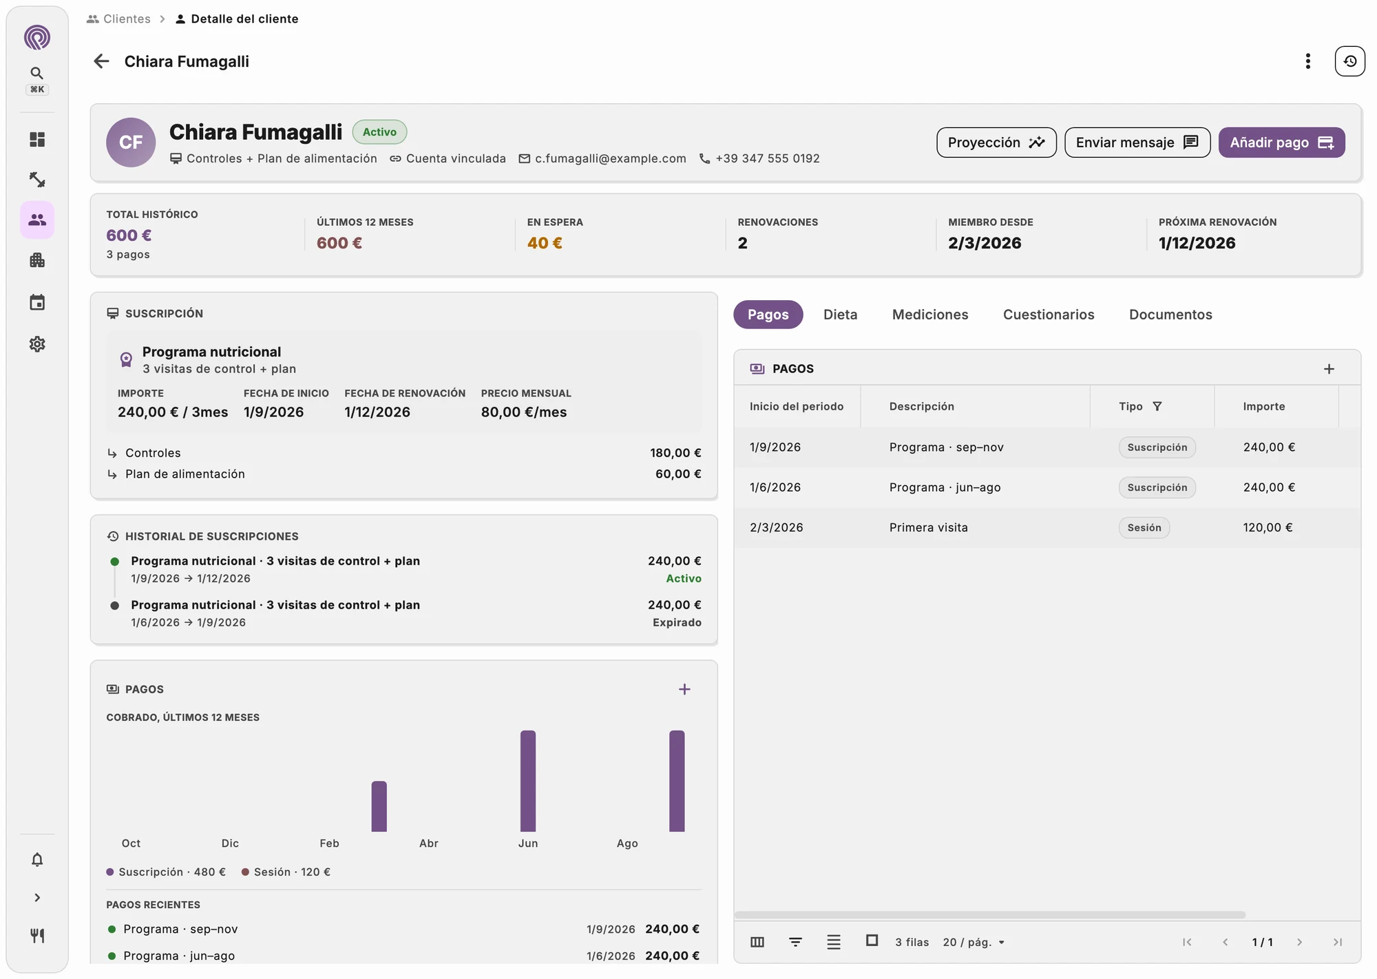This screenshot has height=979, width=1377.
Task: Open the history clock button
Action: pyautogui.click(x=1349, y=61)
